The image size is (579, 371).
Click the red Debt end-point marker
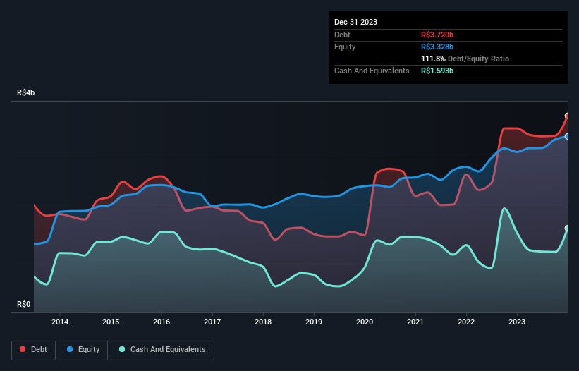click(x=567, y=116)
